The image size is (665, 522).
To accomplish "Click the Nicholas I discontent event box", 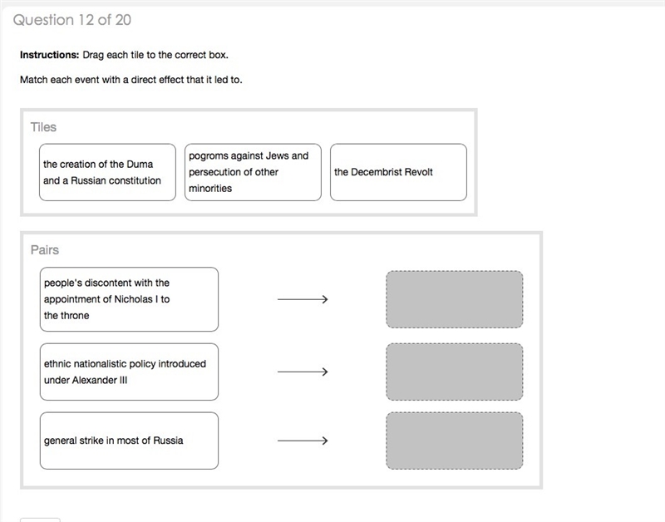I will pyautogui.click(x=129, y=299).
